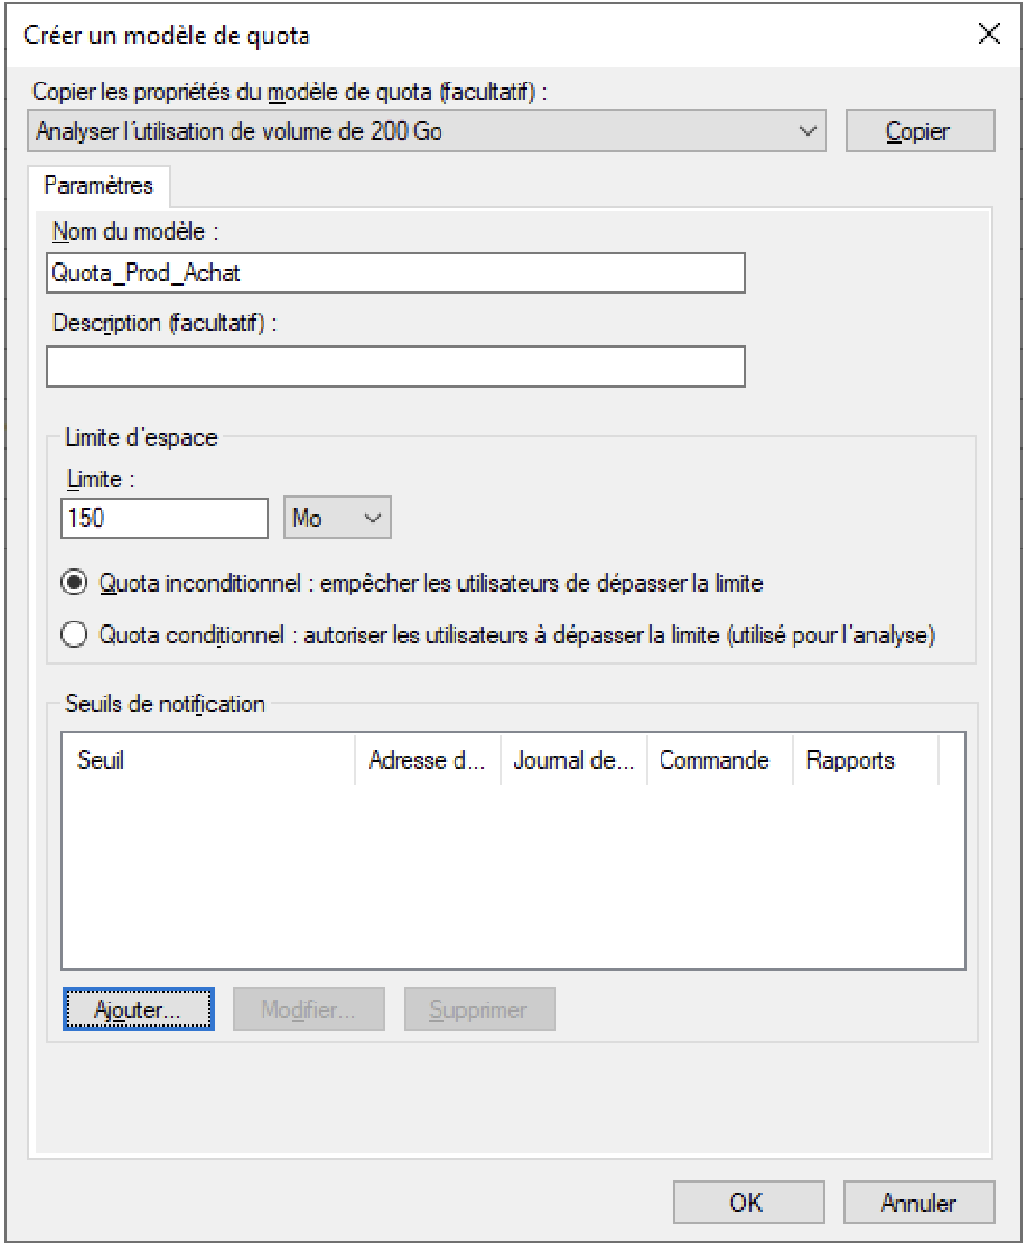The image size is (1027, 1246).
Task: Select the Quota conditionnel radio option
Action: tap(74, 635)
